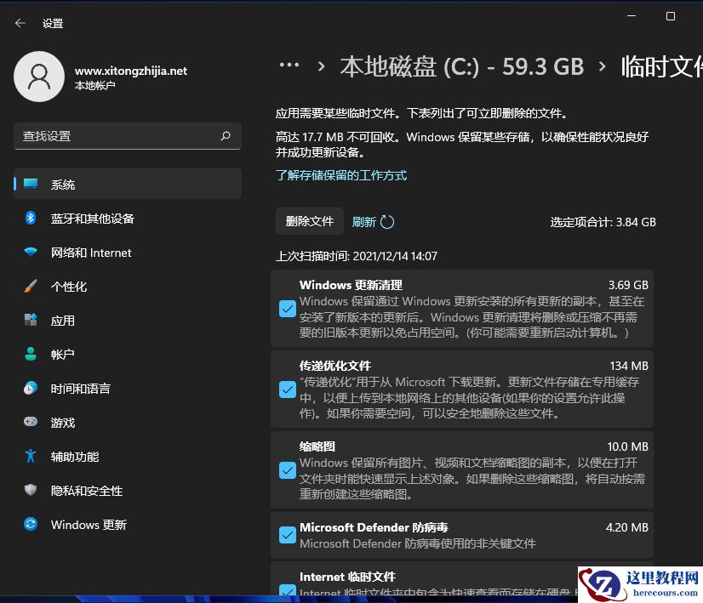The height and width of the screenshot is (603, 703).
Task: Click the 删除文件 button
Action: tap(309, 221)
